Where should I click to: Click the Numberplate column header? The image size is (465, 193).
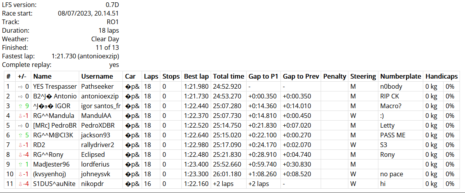click(x=401, y=76)
